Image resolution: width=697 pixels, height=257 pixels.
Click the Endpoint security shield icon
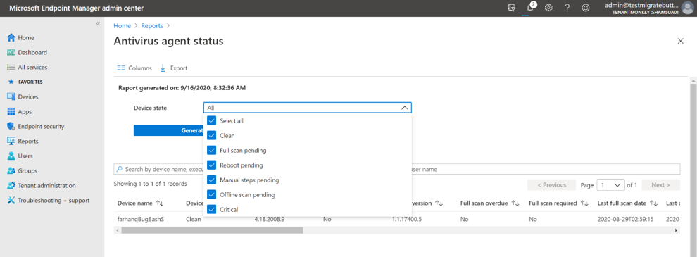pos(11,126)
